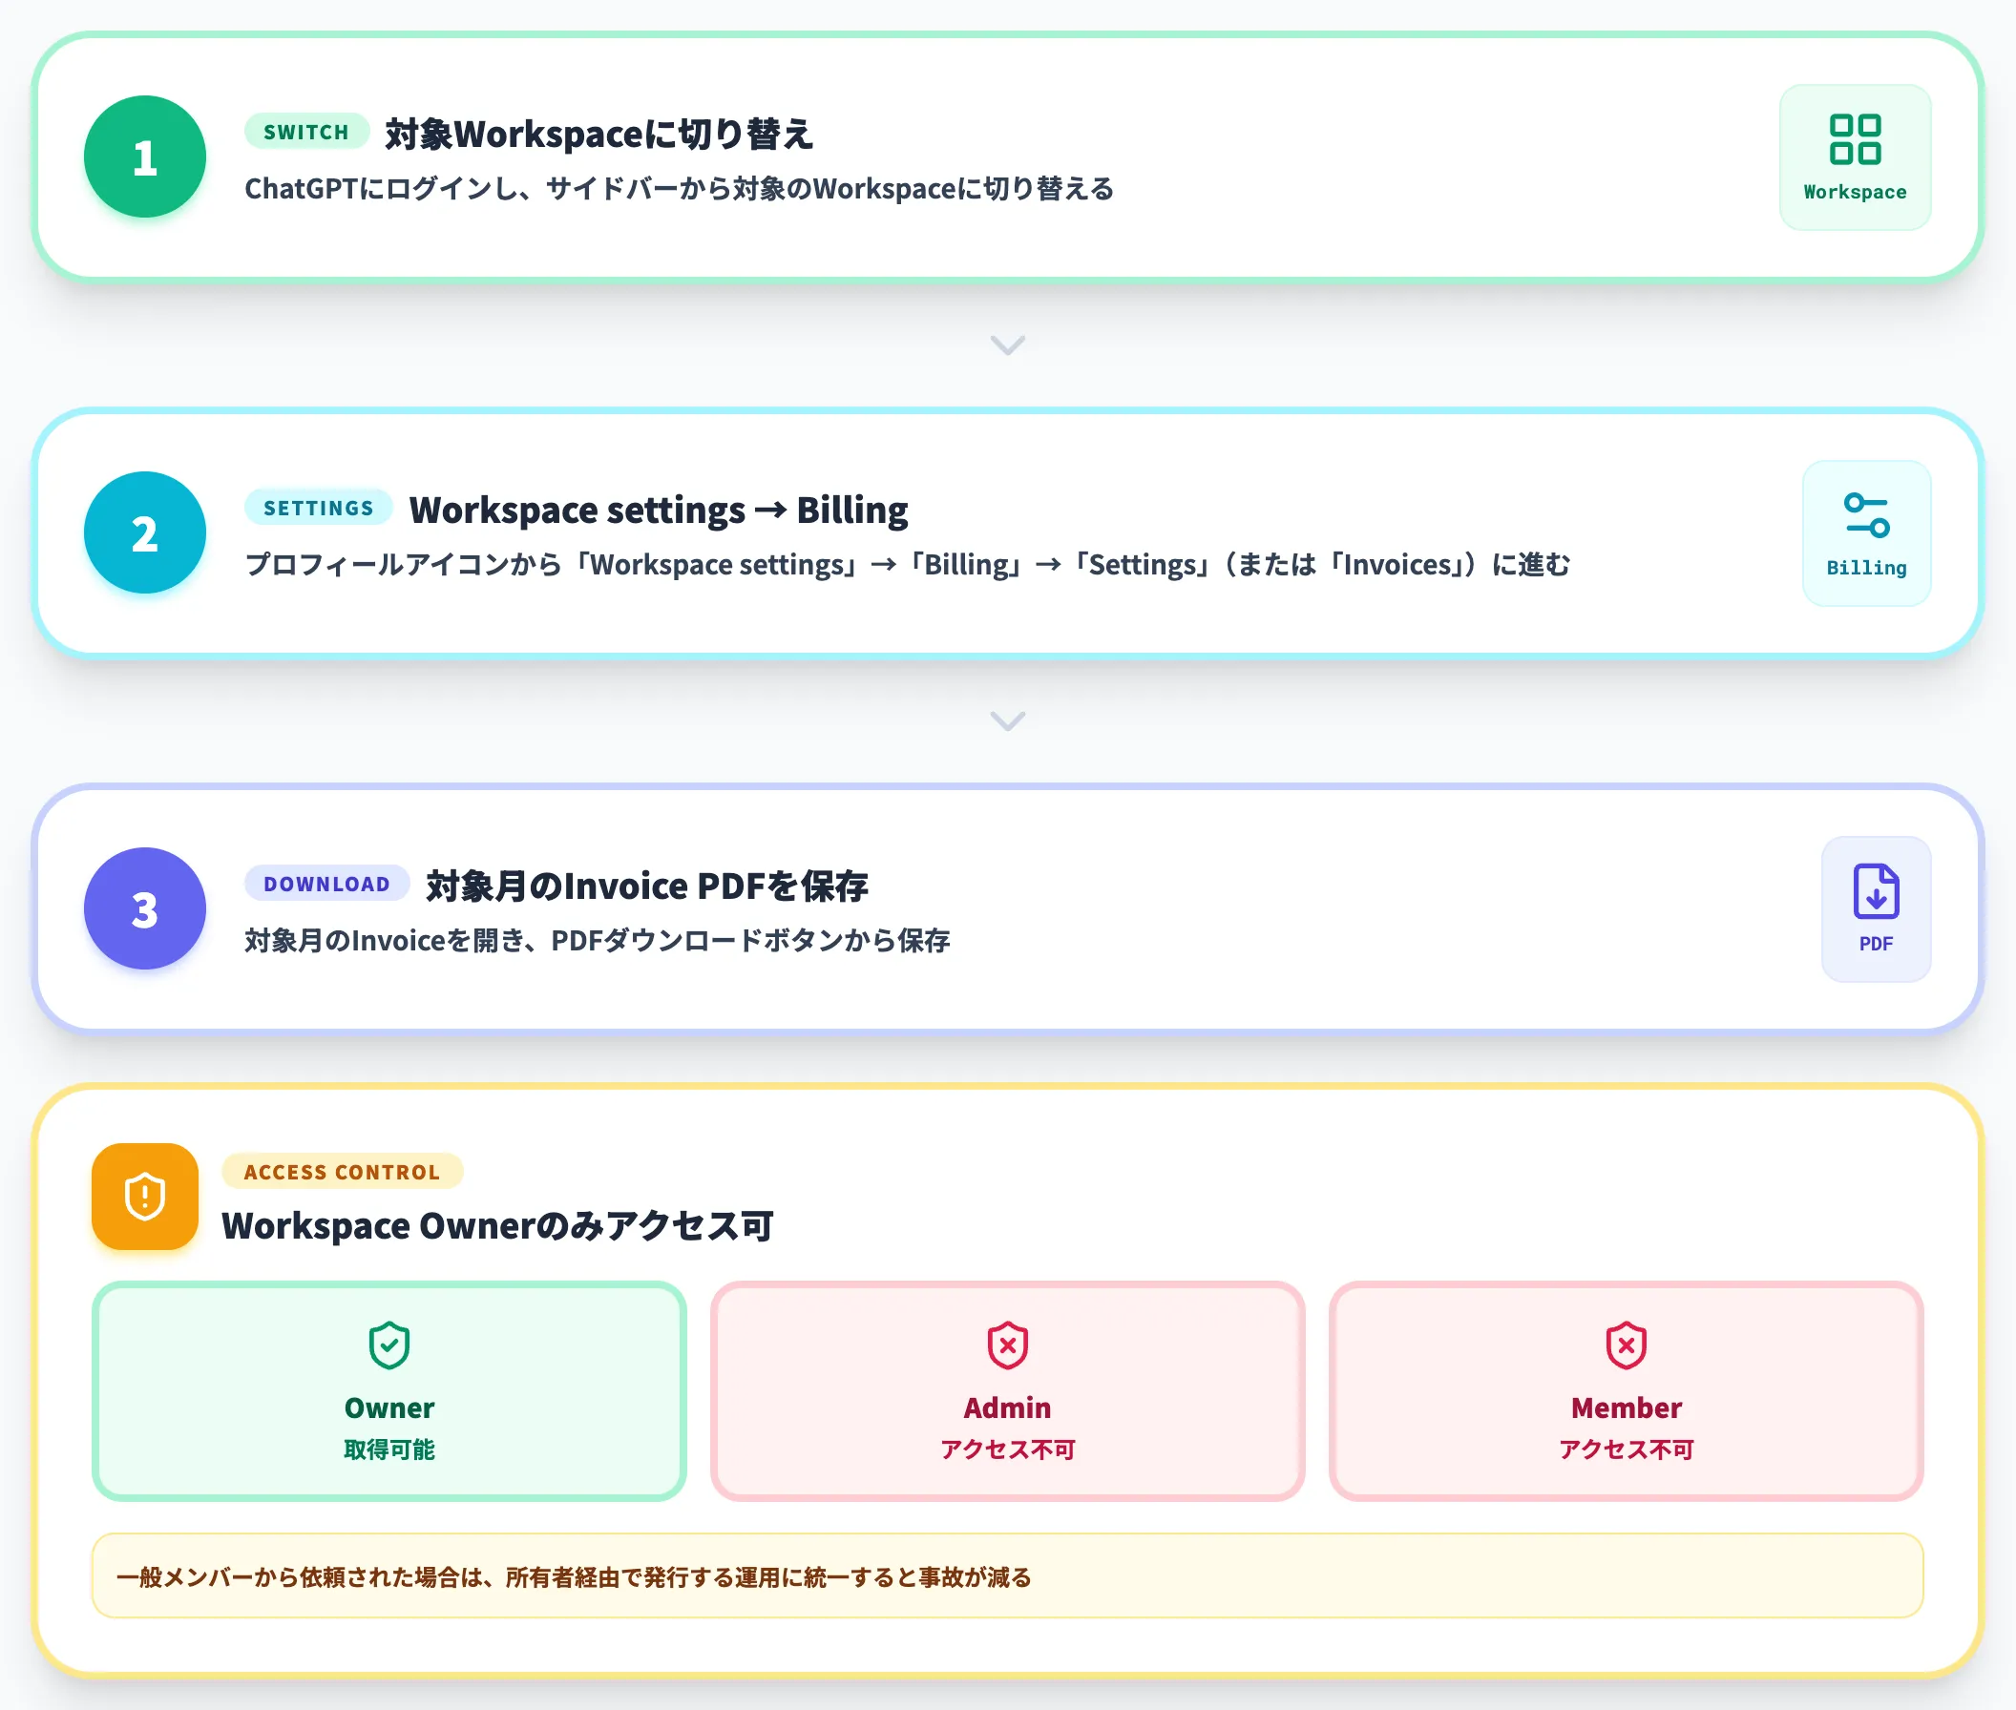Click the green step 1 circle
The width and height of the screenshot is (2016, 1710).
click(144, 156)
